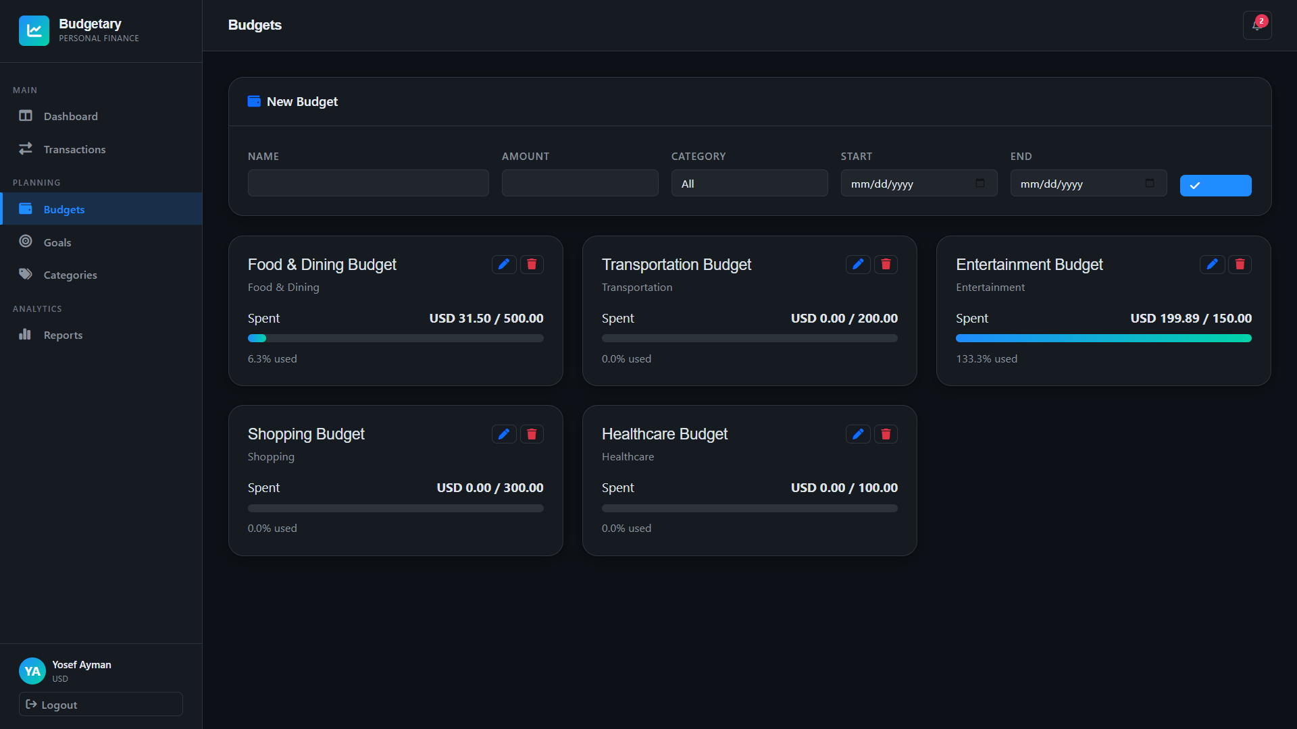
Task: Click the YA user avatar
Action: [32, 671]
